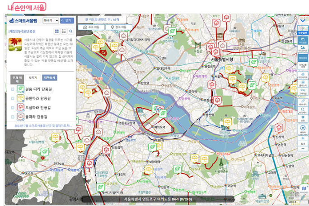Open the 2024년 7월 스마트서울맵 update notice link
Viewport: 309px width, 206px height.
tap(43, 126)
